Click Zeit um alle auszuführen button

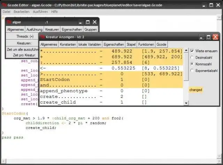pyautogui.click(x=22, y=50)
